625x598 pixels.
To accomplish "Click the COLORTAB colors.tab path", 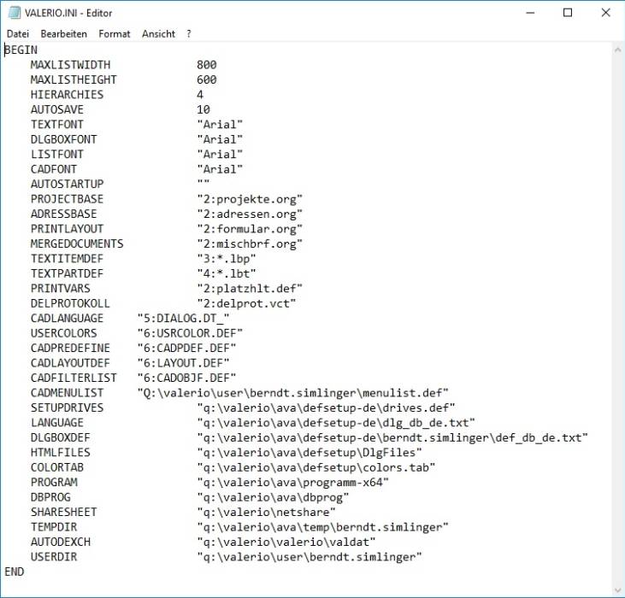I will [316, 467].
